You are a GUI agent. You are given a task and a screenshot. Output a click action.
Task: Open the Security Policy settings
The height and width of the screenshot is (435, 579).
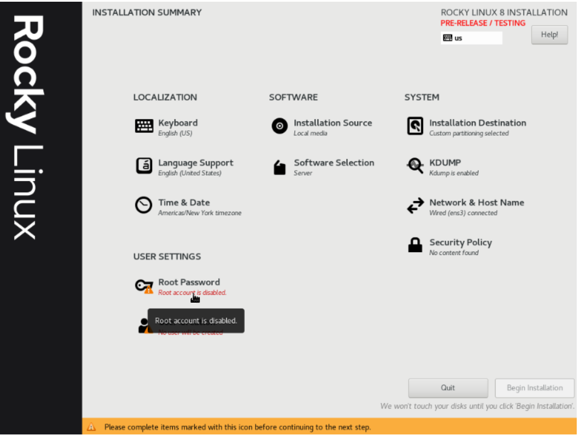click(450, 247)
